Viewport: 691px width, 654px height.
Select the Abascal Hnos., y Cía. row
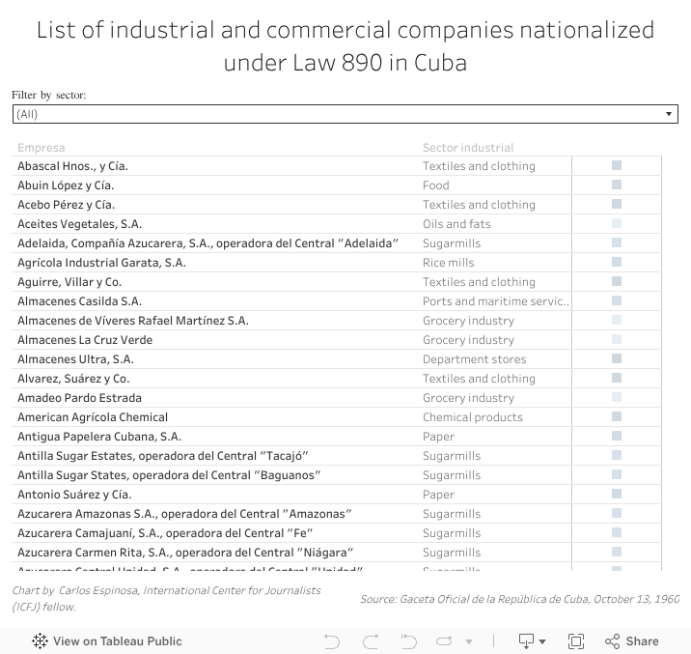pyautogui.click(x=72, y=166)
